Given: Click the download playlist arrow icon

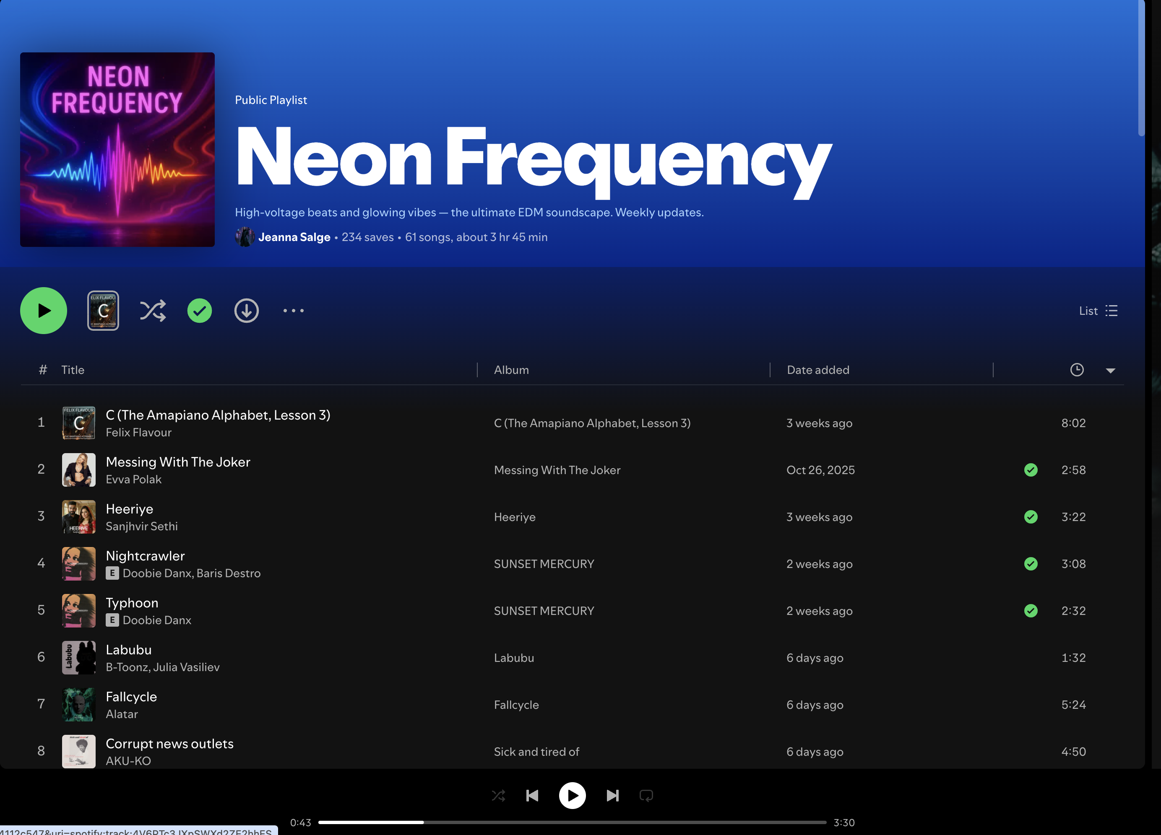Looking at the screenshot, I should point(246,311).
